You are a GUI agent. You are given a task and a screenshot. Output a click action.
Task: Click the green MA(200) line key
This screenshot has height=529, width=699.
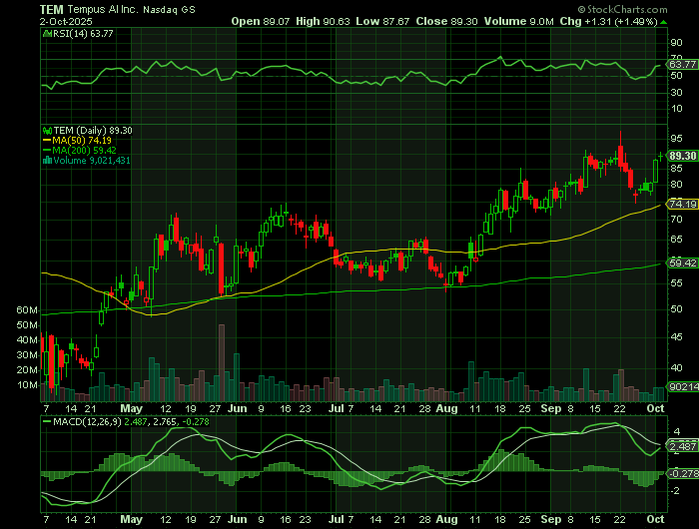(47, 151)
